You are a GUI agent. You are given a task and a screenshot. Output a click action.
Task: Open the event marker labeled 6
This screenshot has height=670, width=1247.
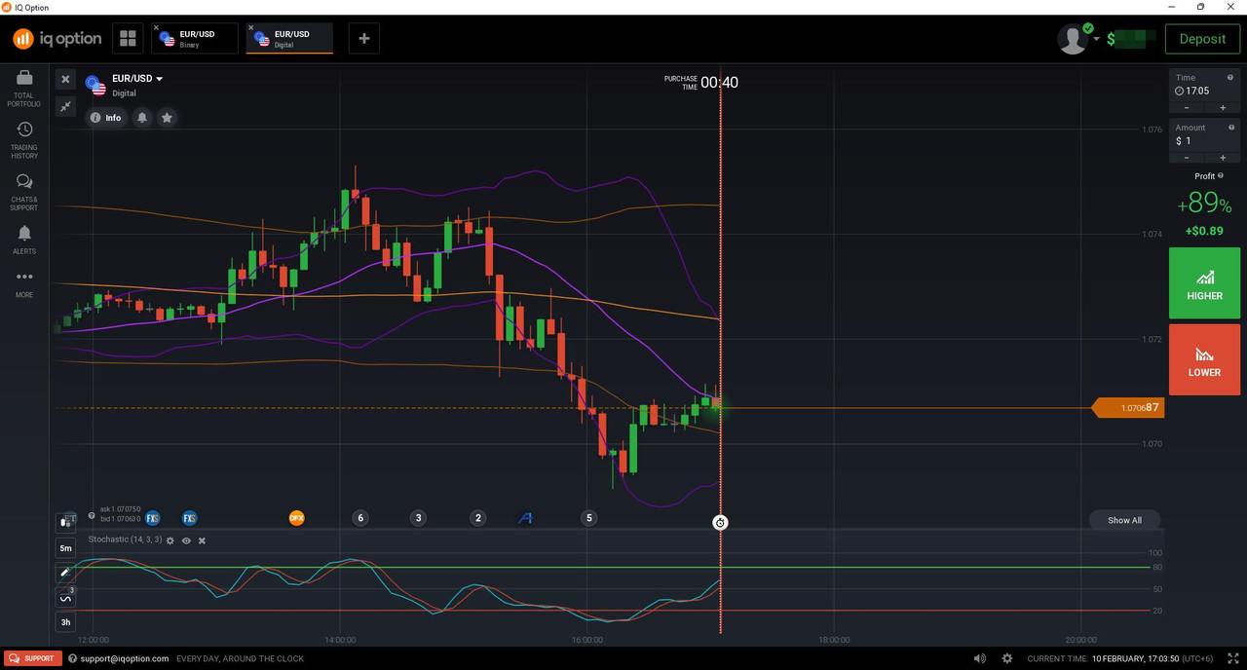360,518
